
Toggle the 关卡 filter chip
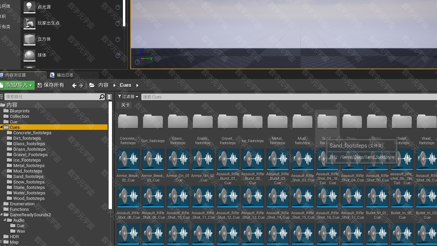(125, 105)
